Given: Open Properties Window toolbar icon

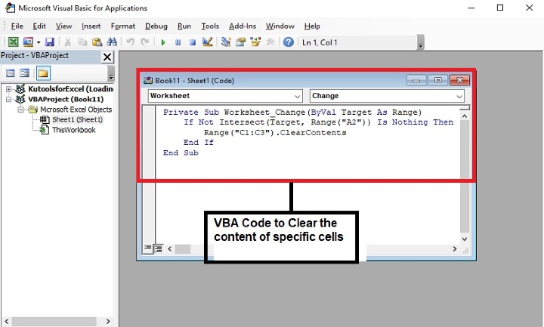Looking at the screenshot, I should pyautogui.click(x=240, y=42).
